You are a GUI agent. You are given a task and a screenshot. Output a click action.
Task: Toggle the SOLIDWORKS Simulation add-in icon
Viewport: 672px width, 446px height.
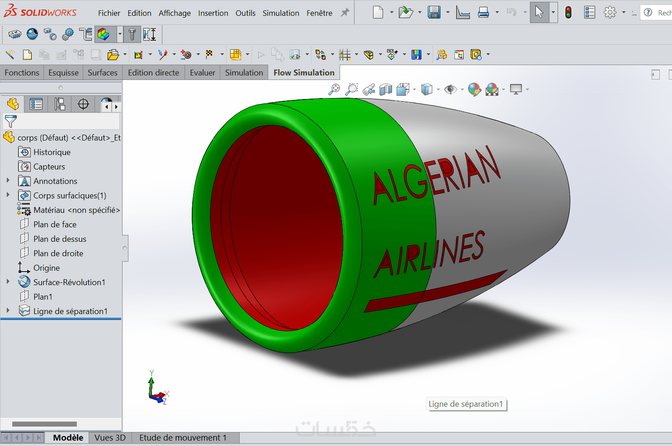pyautogui.click(x=104, y=34)
